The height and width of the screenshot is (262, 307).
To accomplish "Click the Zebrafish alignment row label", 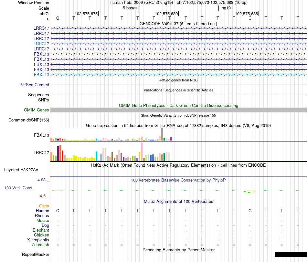I will pyautogui.click(x=40, y=245).
